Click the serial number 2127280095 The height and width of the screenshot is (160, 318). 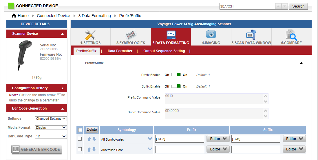(49, 49)
